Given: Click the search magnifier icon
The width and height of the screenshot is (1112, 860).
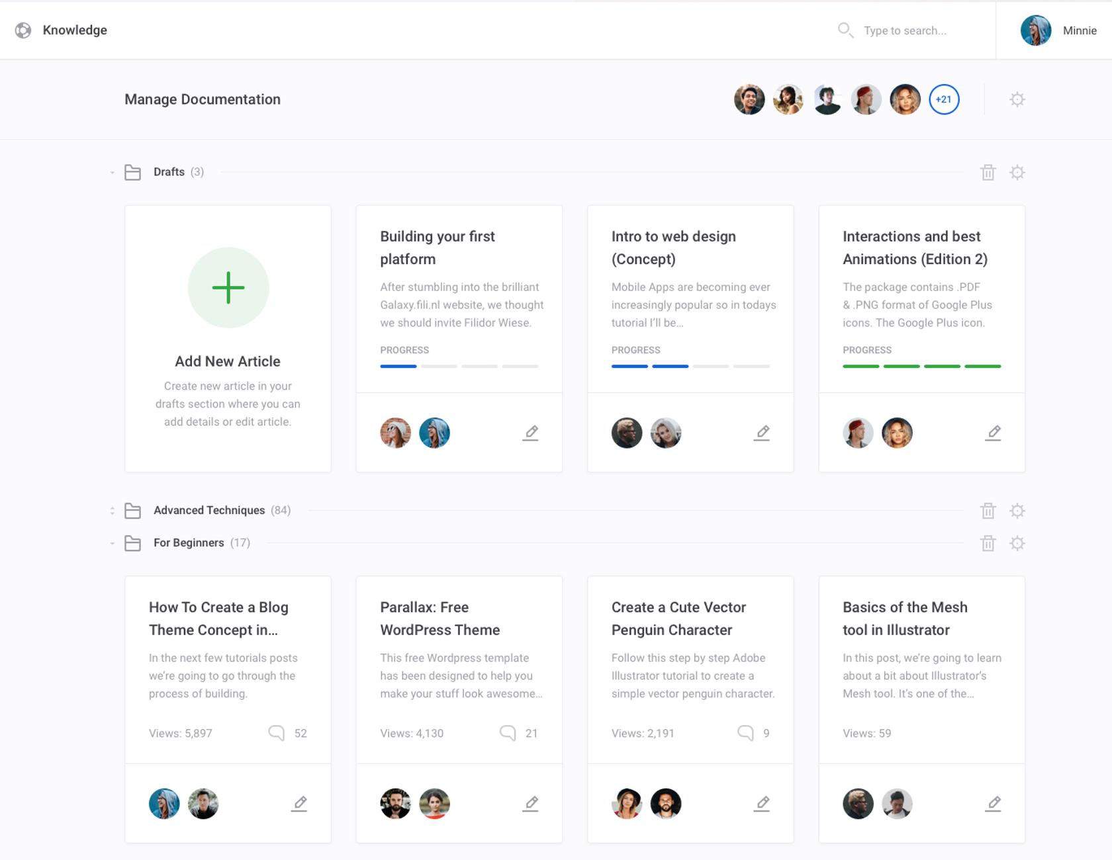Looking at the screenshot, I should [x=845, y=30].
